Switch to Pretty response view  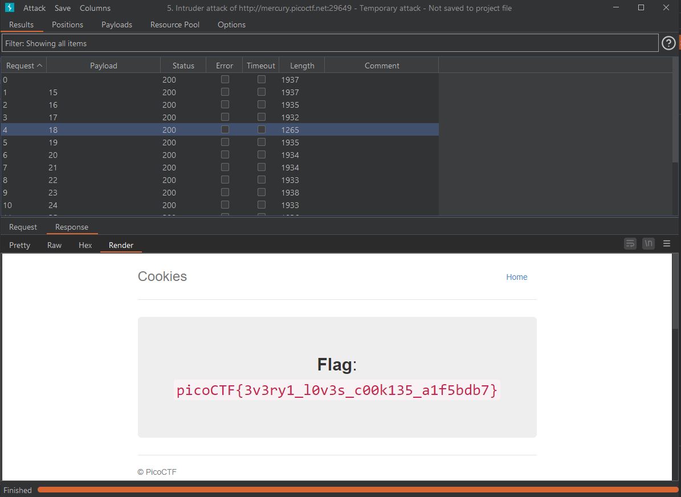tap(19, 246)
